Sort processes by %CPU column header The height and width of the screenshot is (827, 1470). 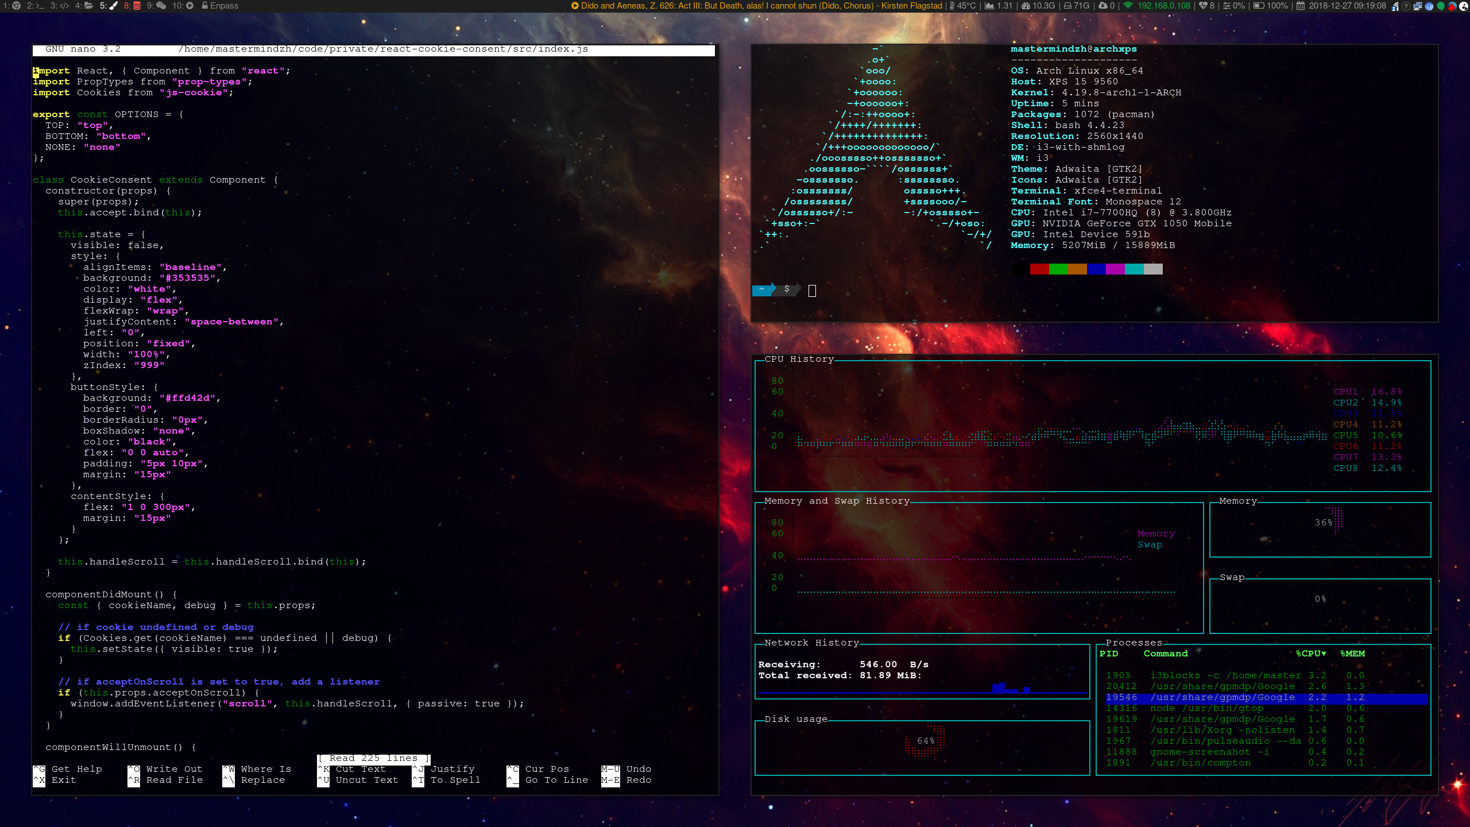pyautogui.click(x=1310, y=654)
